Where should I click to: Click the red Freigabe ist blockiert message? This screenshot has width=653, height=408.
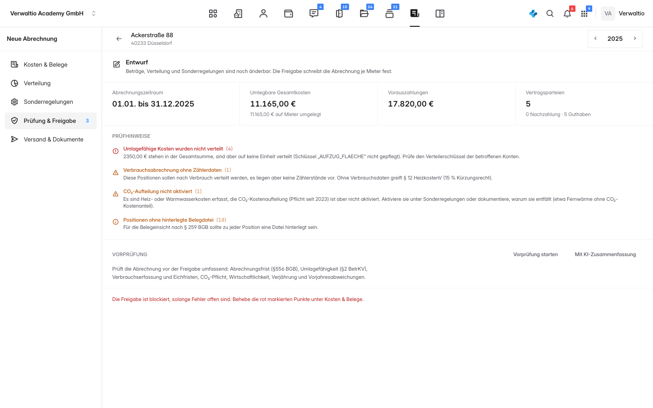238,299
